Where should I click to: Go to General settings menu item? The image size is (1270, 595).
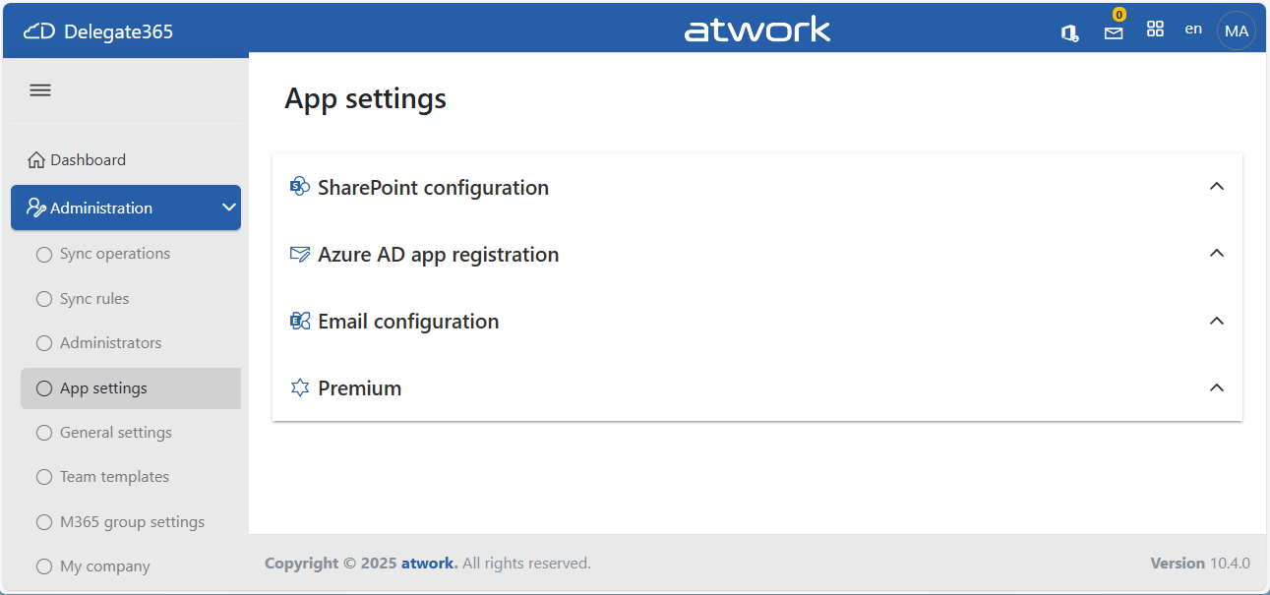point(115,433)
